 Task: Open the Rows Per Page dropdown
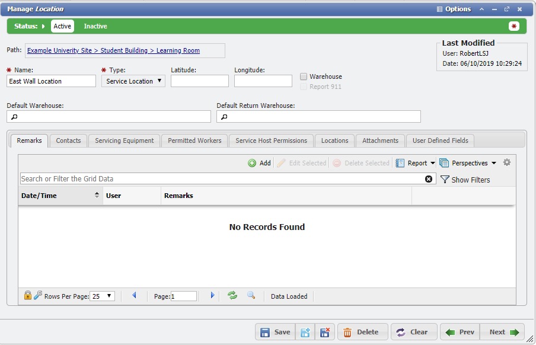pos(103,296)
